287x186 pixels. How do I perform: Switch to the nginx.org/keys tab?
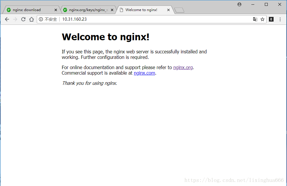pyautogui.click(x=88, y=10)
